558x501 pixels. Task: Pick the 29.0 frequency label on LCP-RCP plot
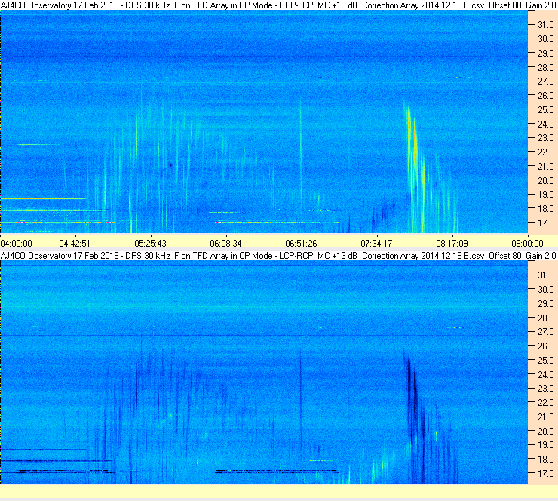click(546, 304)
